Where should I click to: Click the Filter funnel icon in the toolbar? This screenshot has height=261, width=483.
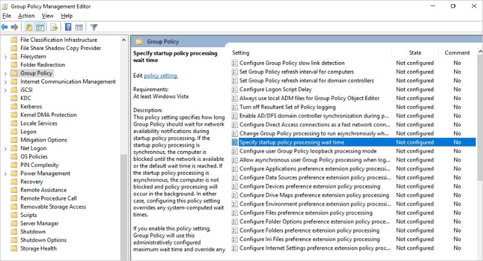click(94, 27)
